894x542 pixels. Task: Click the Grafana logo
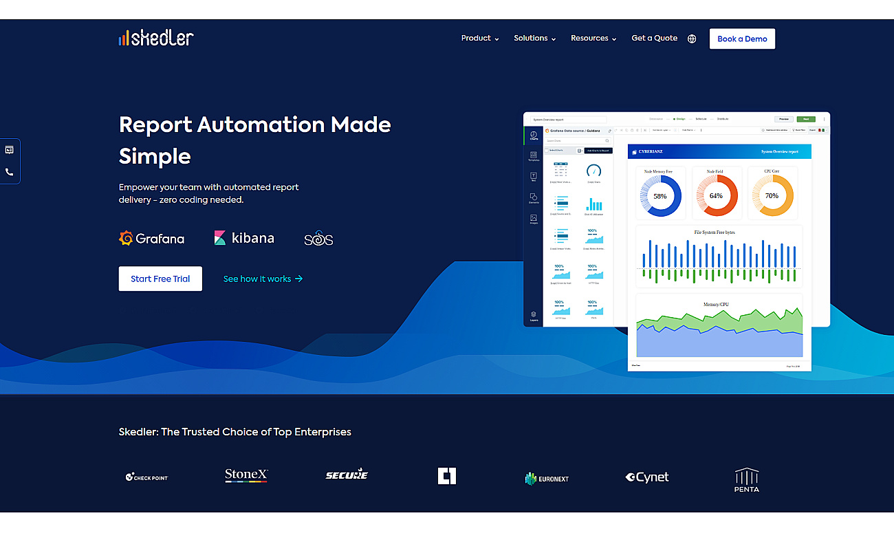click(x=152, y=239)
